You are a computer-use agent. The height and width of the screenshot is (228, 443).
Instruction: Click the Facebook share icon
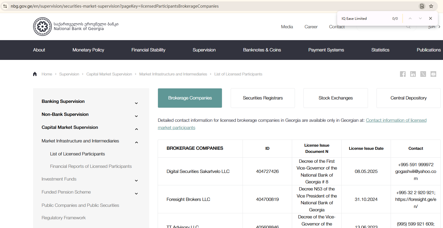tap(403, 74)
